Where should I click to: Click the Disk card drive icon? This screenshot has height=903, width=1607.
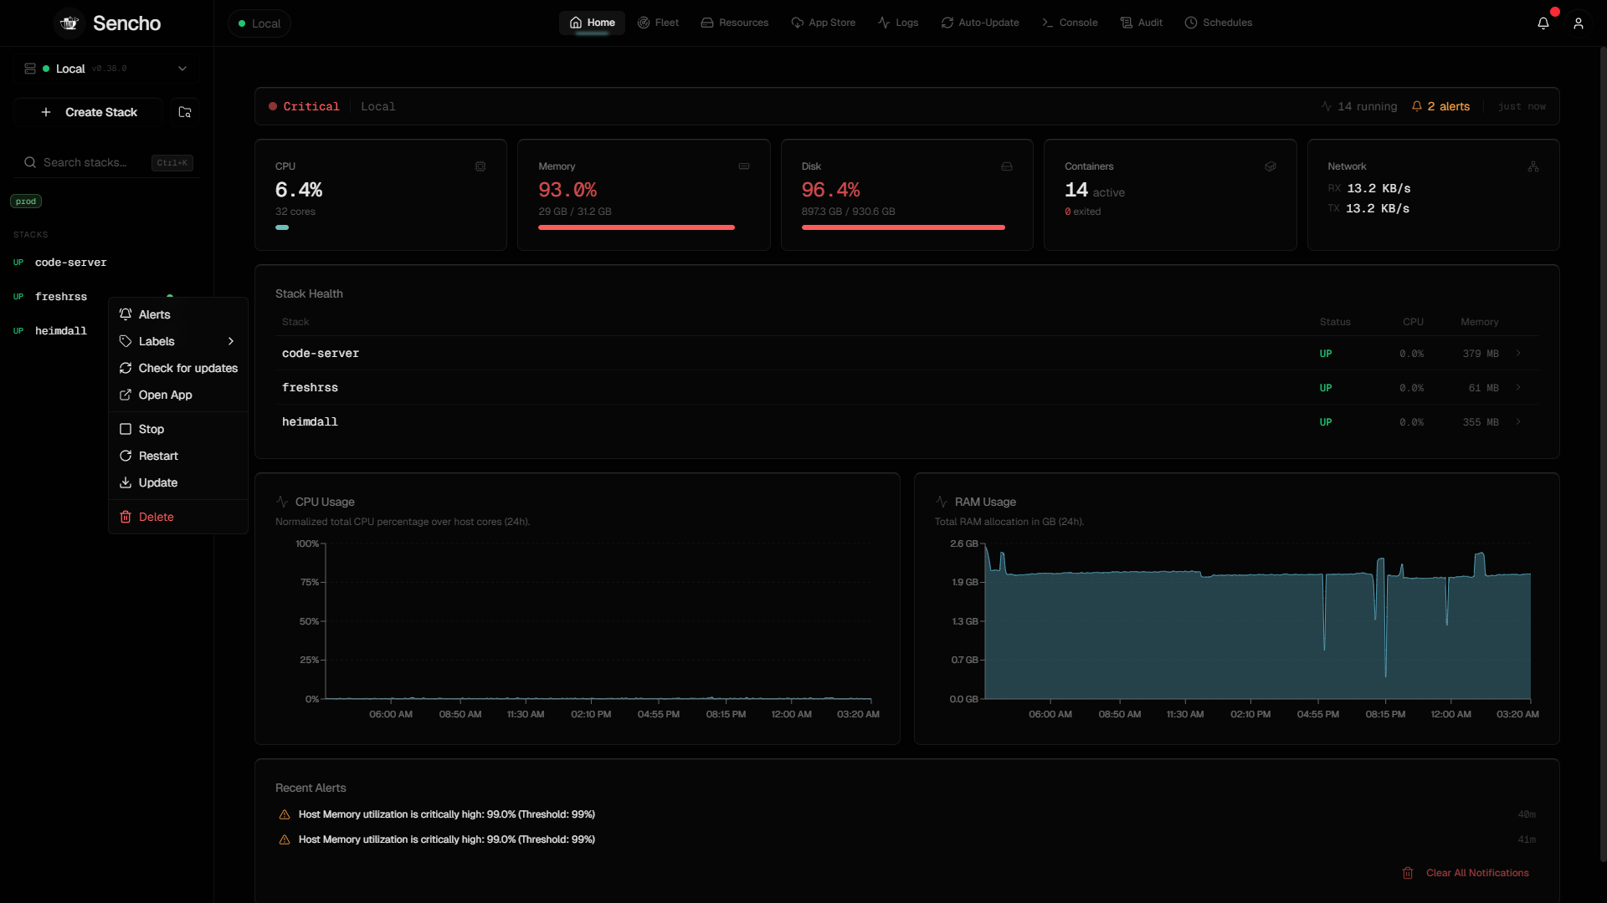click(x=1007, y=166)
